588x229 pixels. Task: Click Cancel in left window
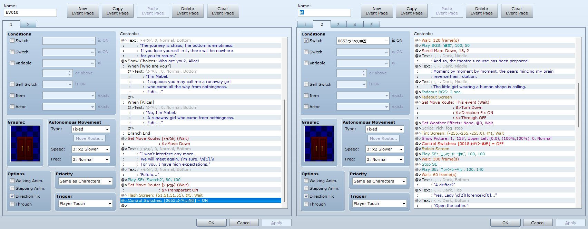point(244,223)
